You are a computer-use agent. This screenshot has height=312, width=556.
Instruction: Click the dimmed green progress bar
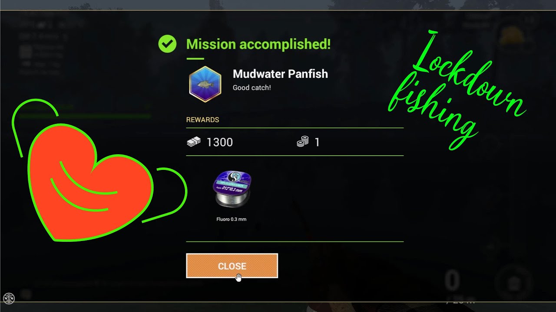(85, 116)
